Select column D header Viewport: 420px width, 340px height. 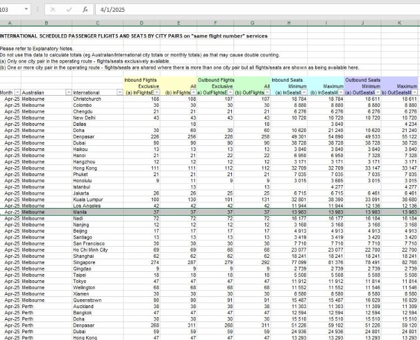coord(141,23)
